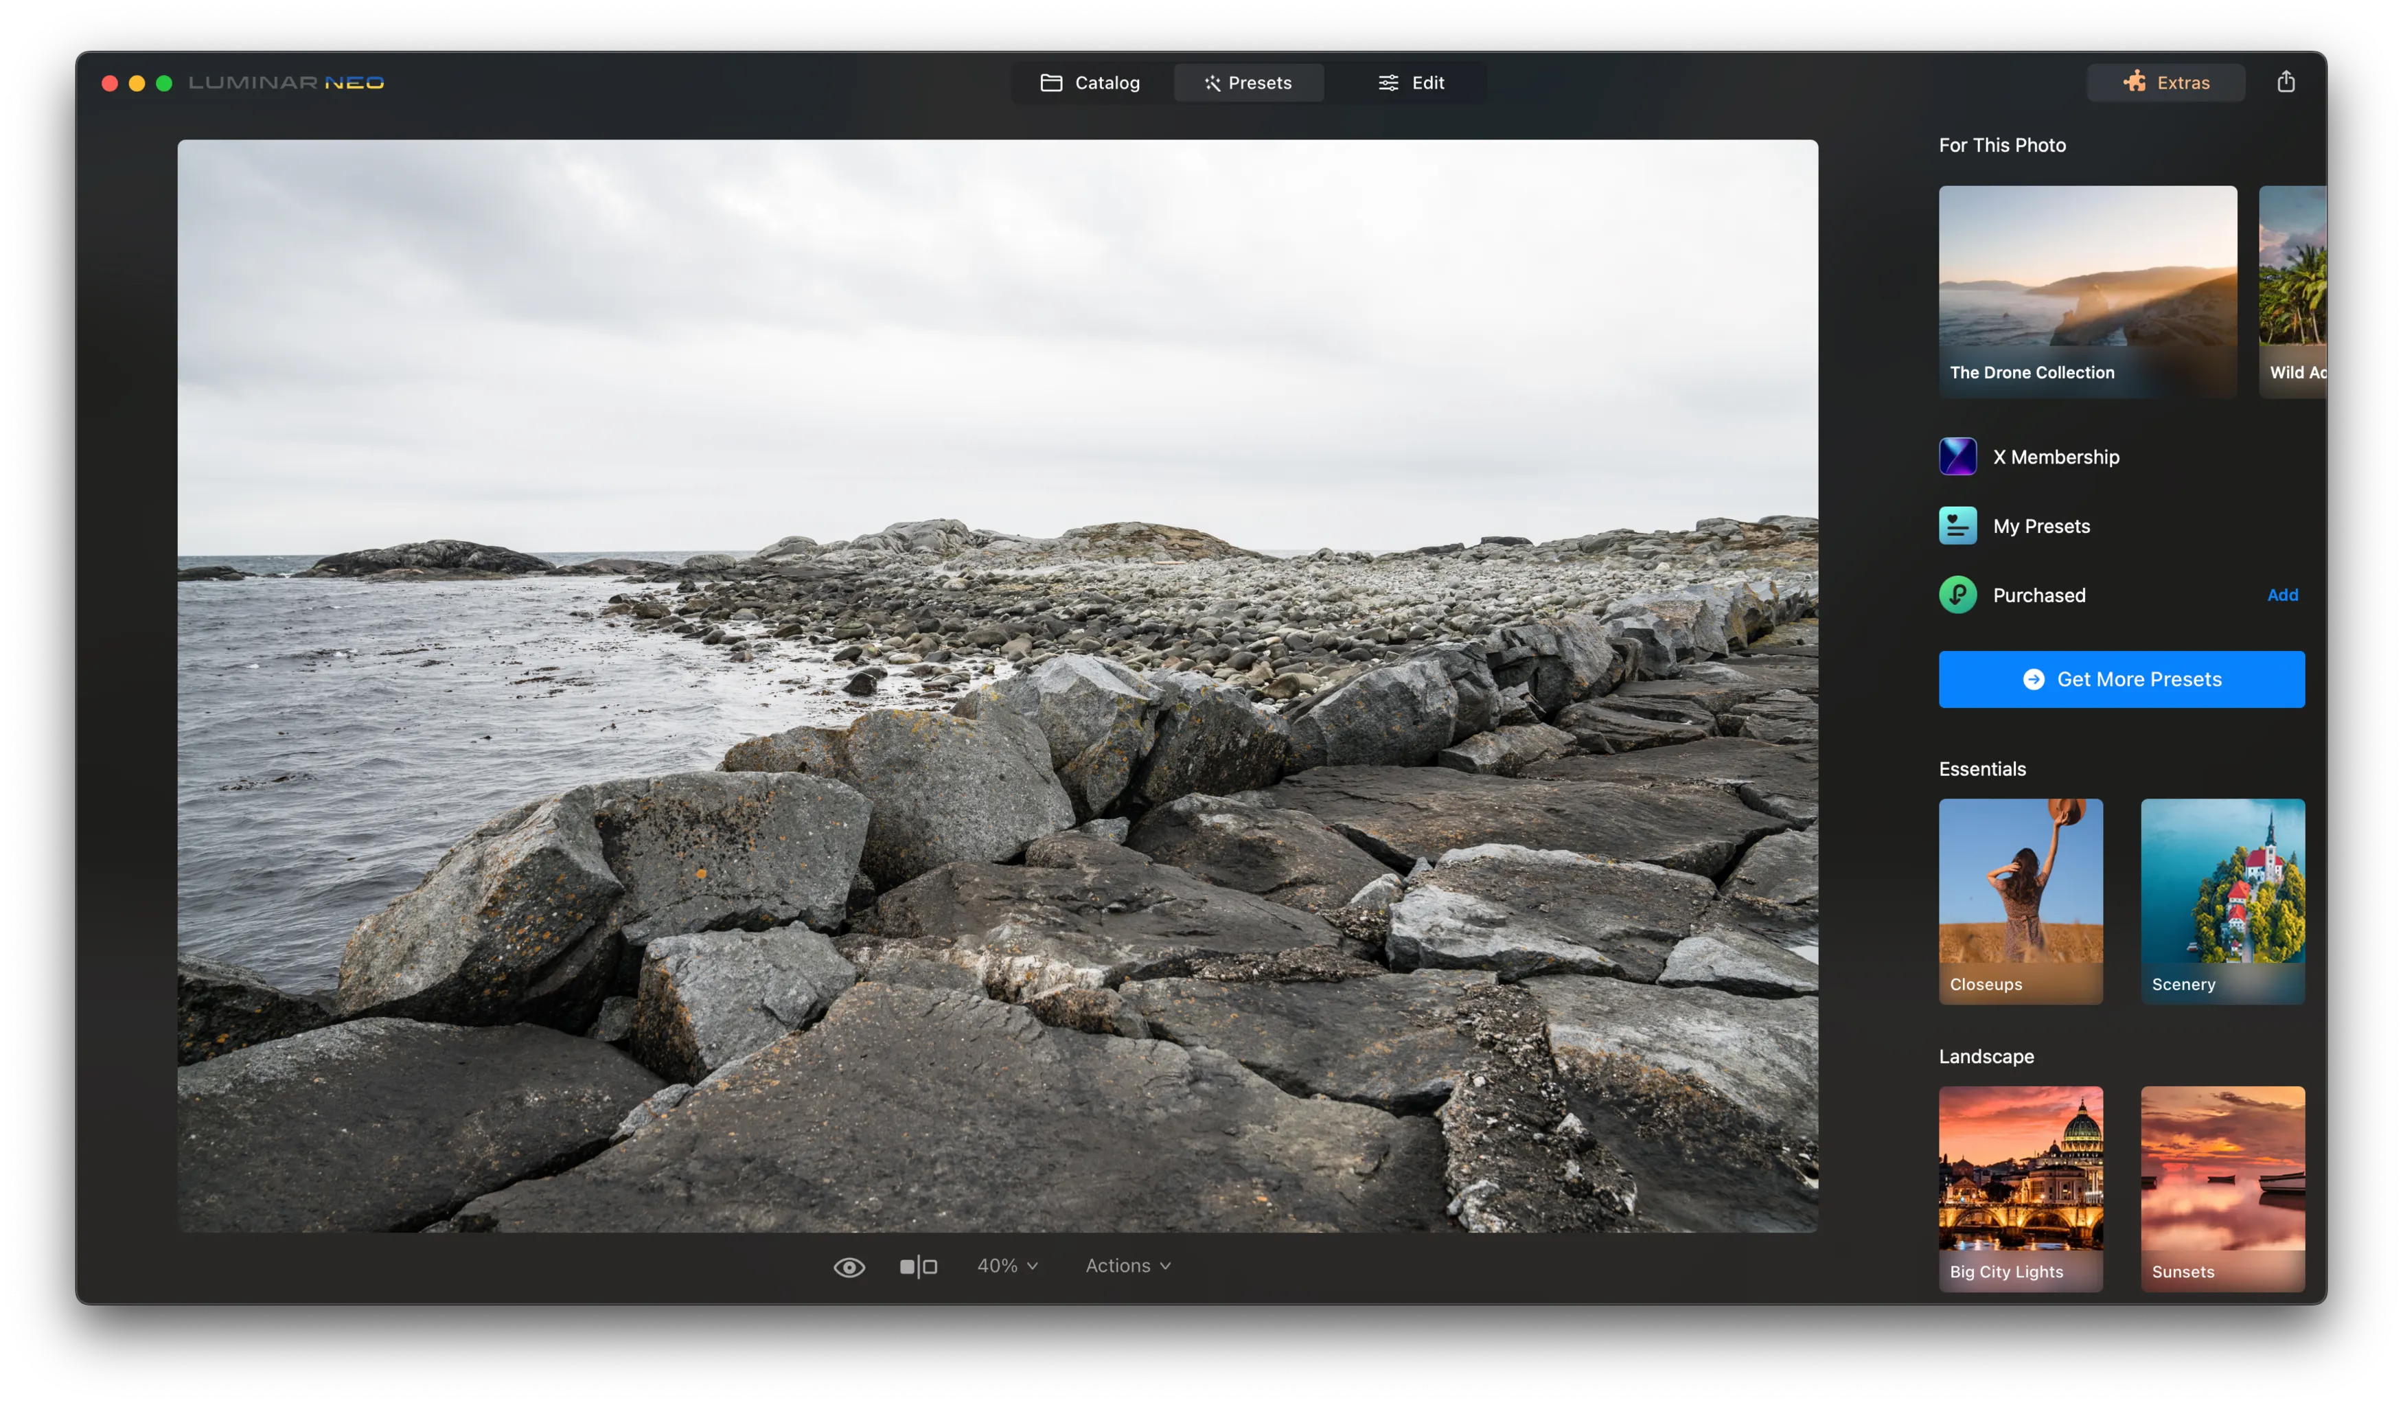Image resolution: width=2403 pixels, height=1405 pixels.
Task: Click the Edit sliders icon
Action: point(1388,83)
